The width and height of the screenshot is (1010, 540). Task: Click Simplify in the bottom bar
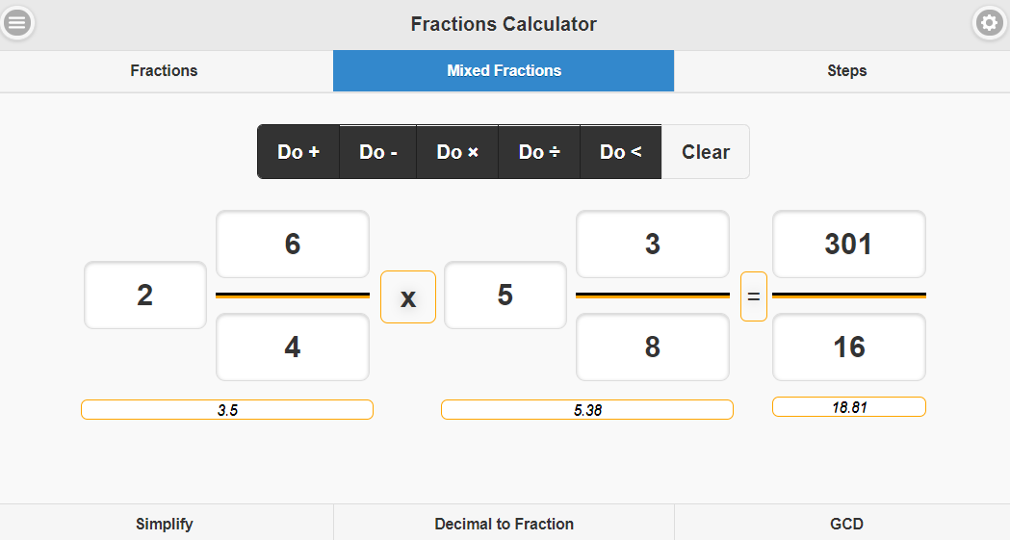[165, 524]
